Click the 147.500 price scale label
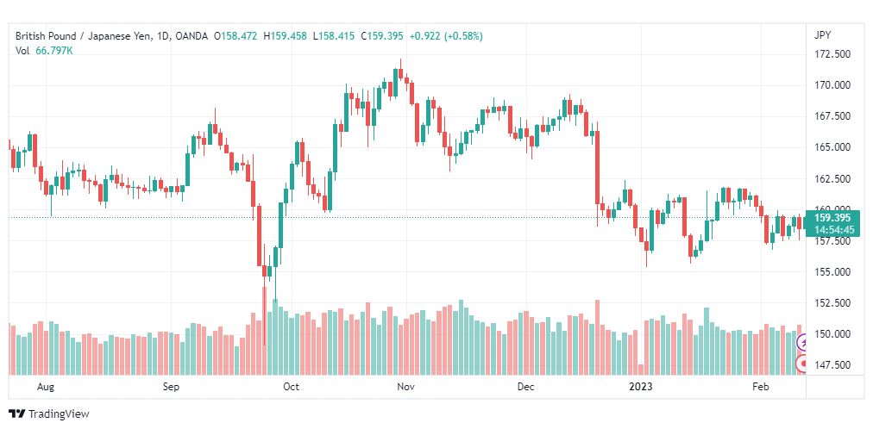The width and height of the screenshot is (873, 429). point(832,365)
